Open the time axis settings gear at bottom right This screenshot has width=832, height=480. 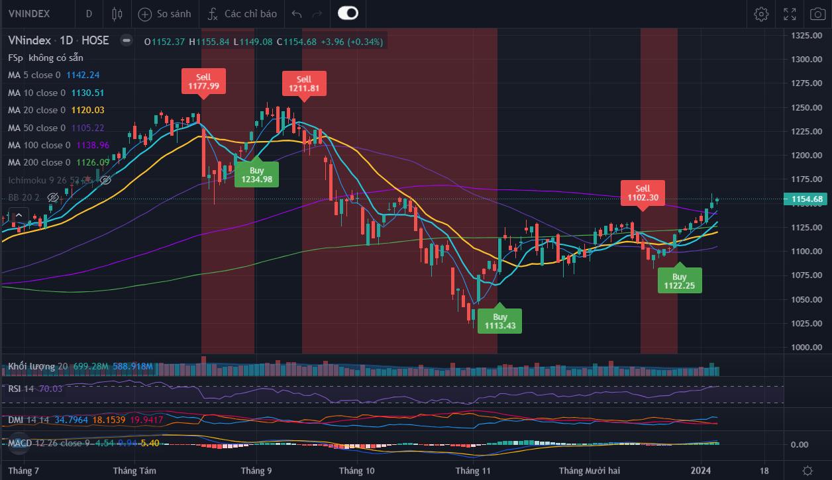point(807,471)
